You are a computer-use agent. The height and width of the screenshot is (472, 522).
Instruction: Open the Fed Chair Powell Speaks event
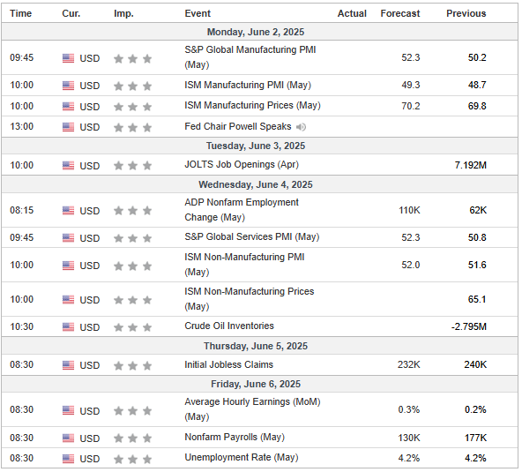coord(238,126)
